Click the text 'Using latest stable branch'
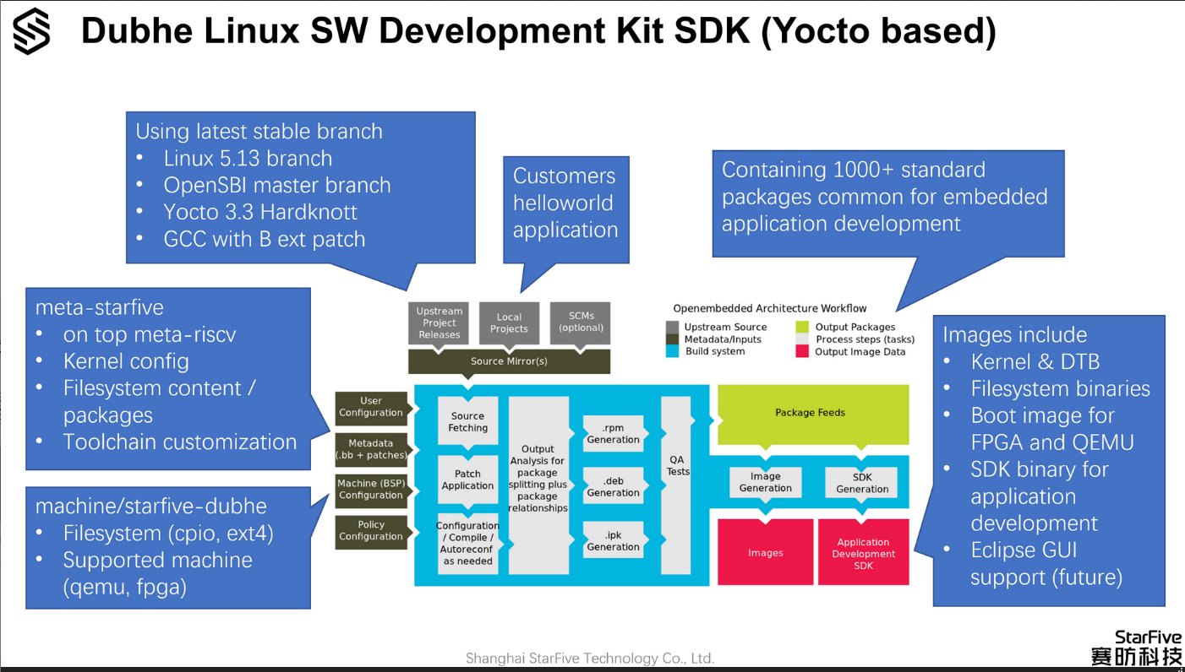 click(259, 132)
